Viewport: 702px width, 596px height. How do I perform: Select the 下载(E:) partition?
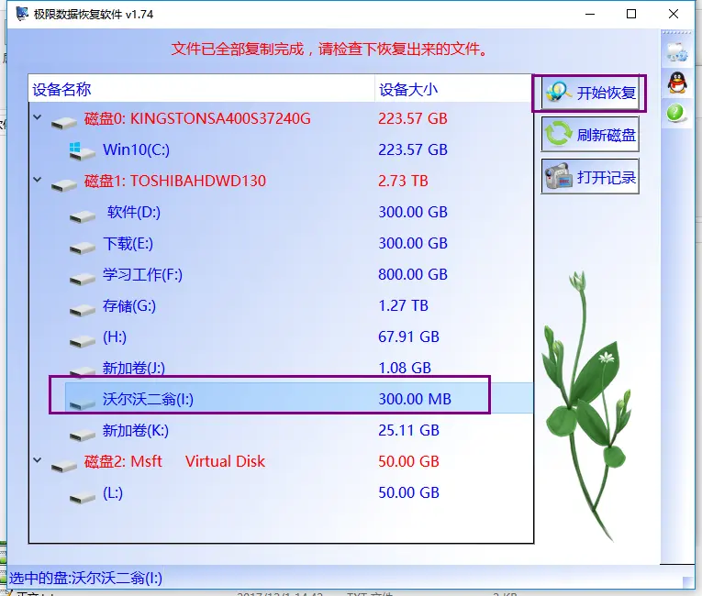coord(281,243)
